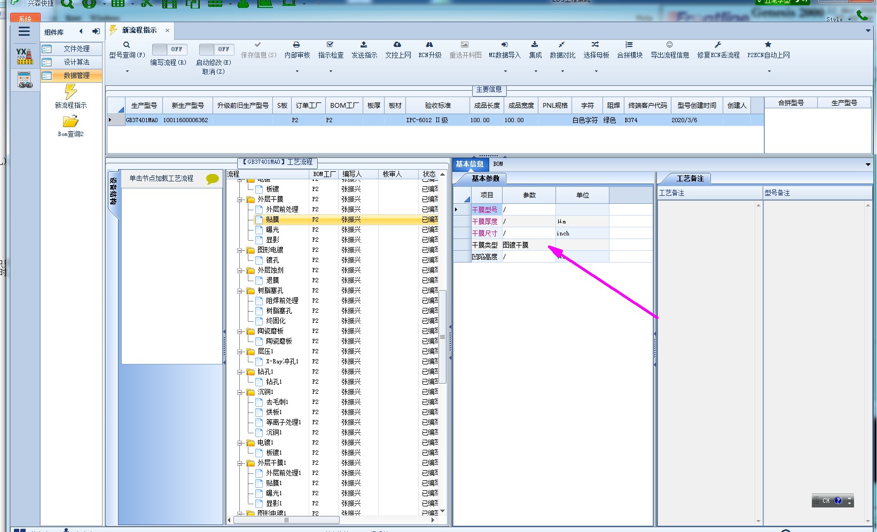Viewport: 877px width, 532px height.
Task: Click the 修复ECN丢流程 wrench icon
Action: pos(718,45)
